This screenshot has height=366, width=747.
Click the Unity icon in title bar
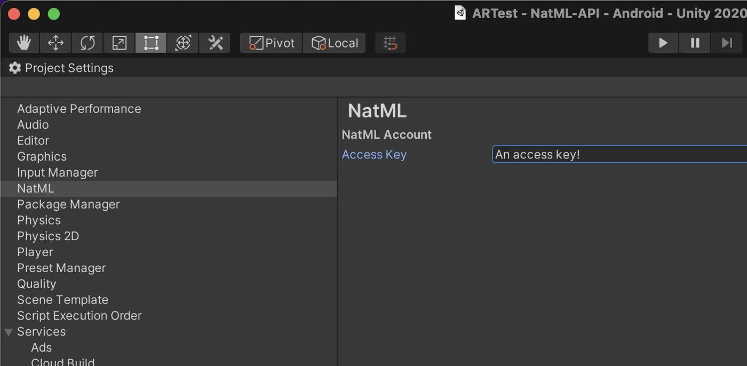coord(460,13)
